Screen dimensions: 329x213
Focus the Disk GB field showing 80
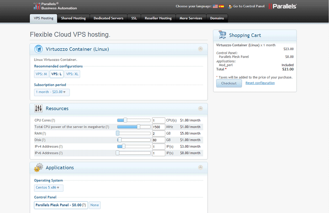[x=158, y=140]
